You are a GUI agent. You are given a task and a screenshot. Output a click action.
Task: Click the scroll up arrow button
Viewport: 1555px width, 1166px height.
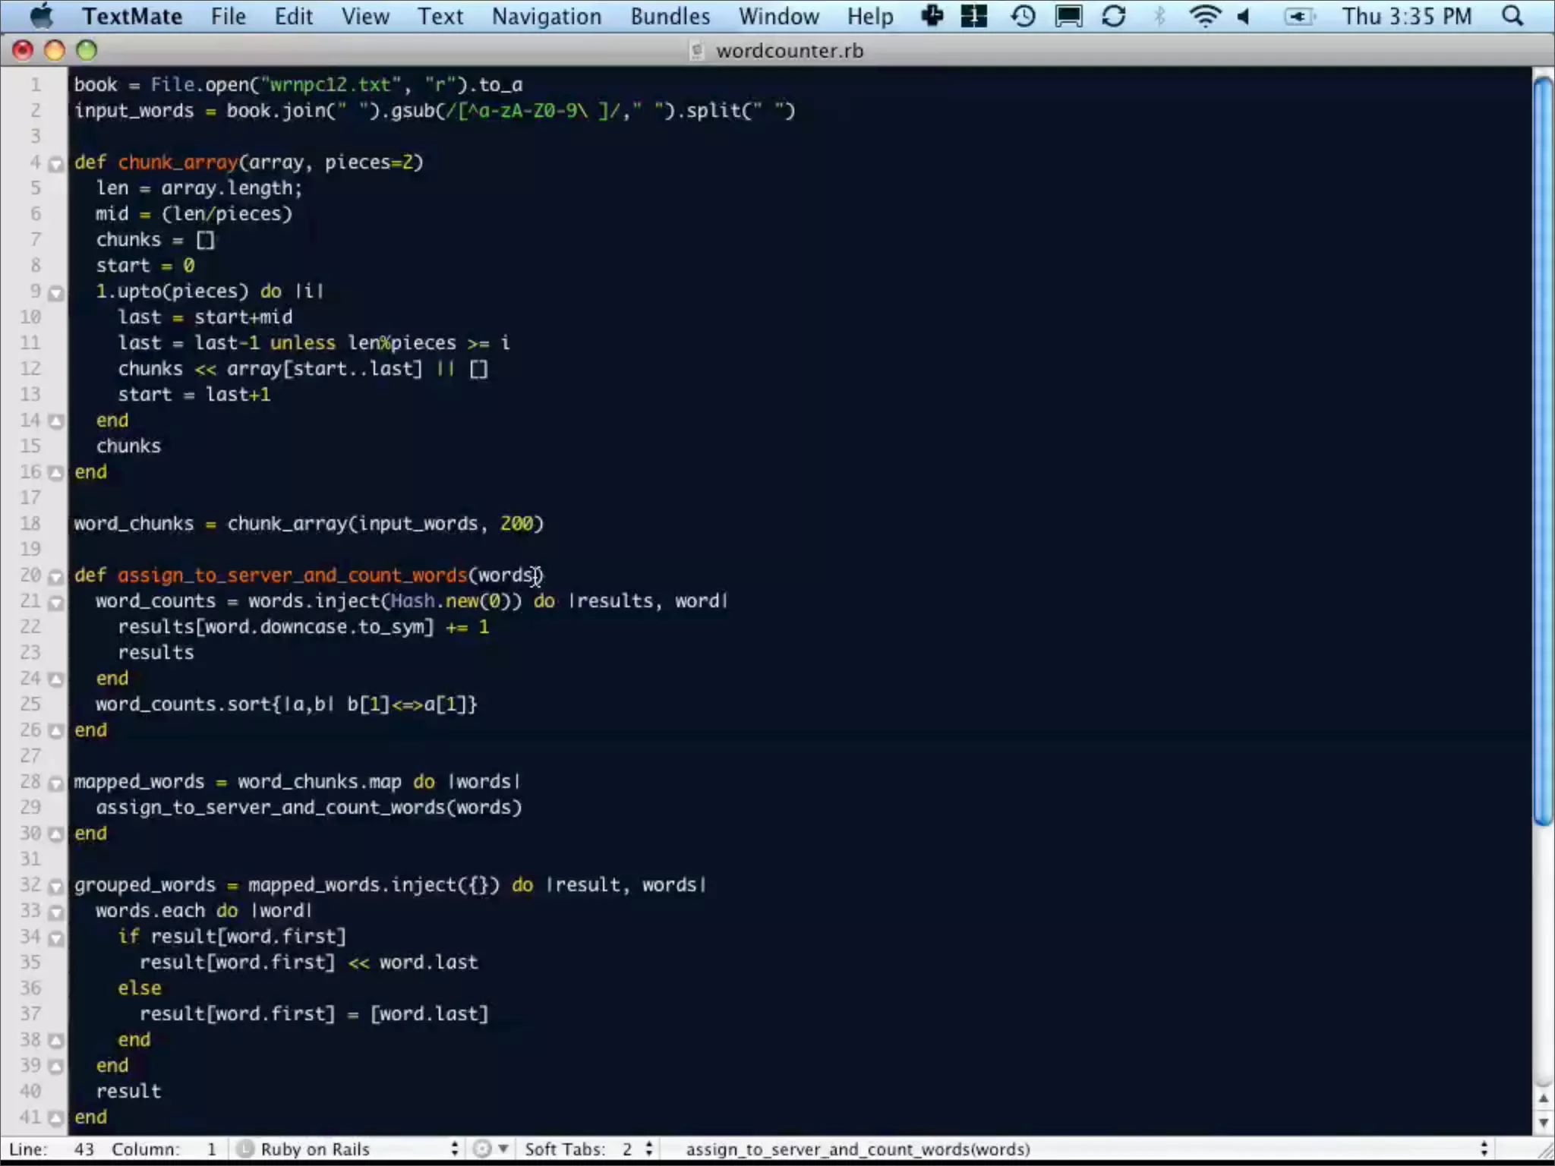pyautogui.click(x=1543, y=1098)
